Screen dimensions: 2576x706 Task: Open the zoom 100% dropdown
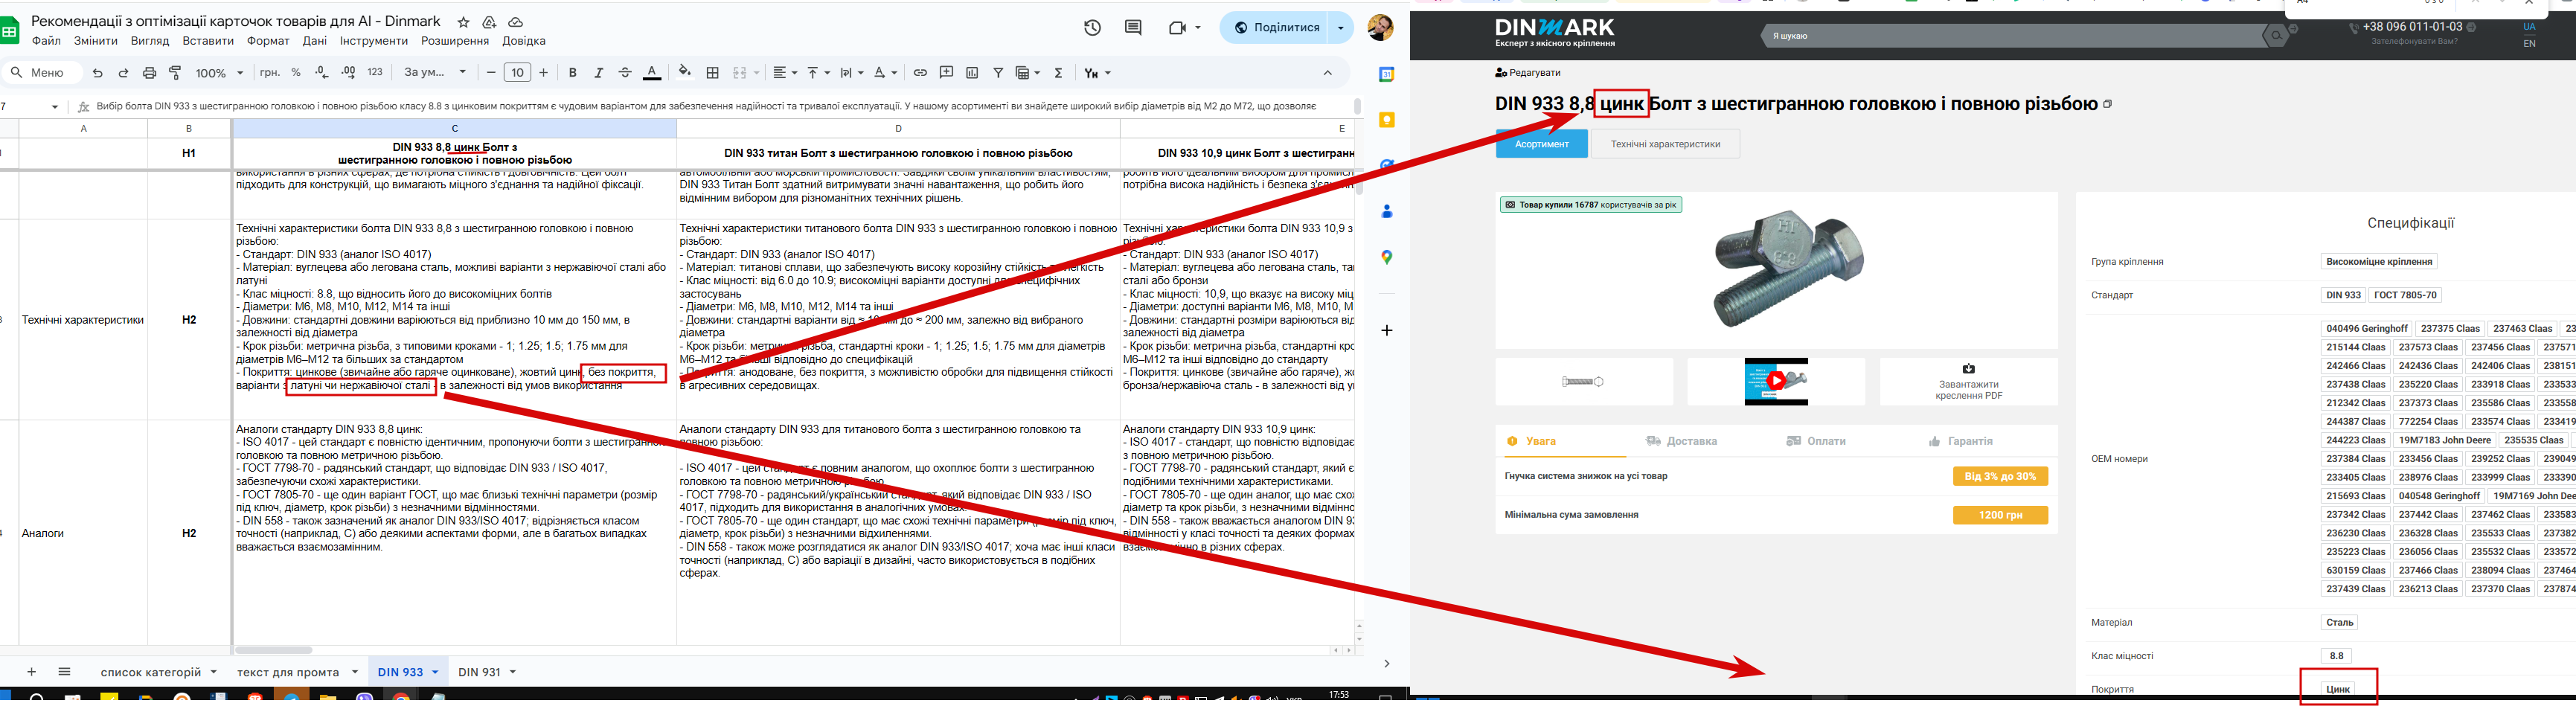tap(219, 73)
